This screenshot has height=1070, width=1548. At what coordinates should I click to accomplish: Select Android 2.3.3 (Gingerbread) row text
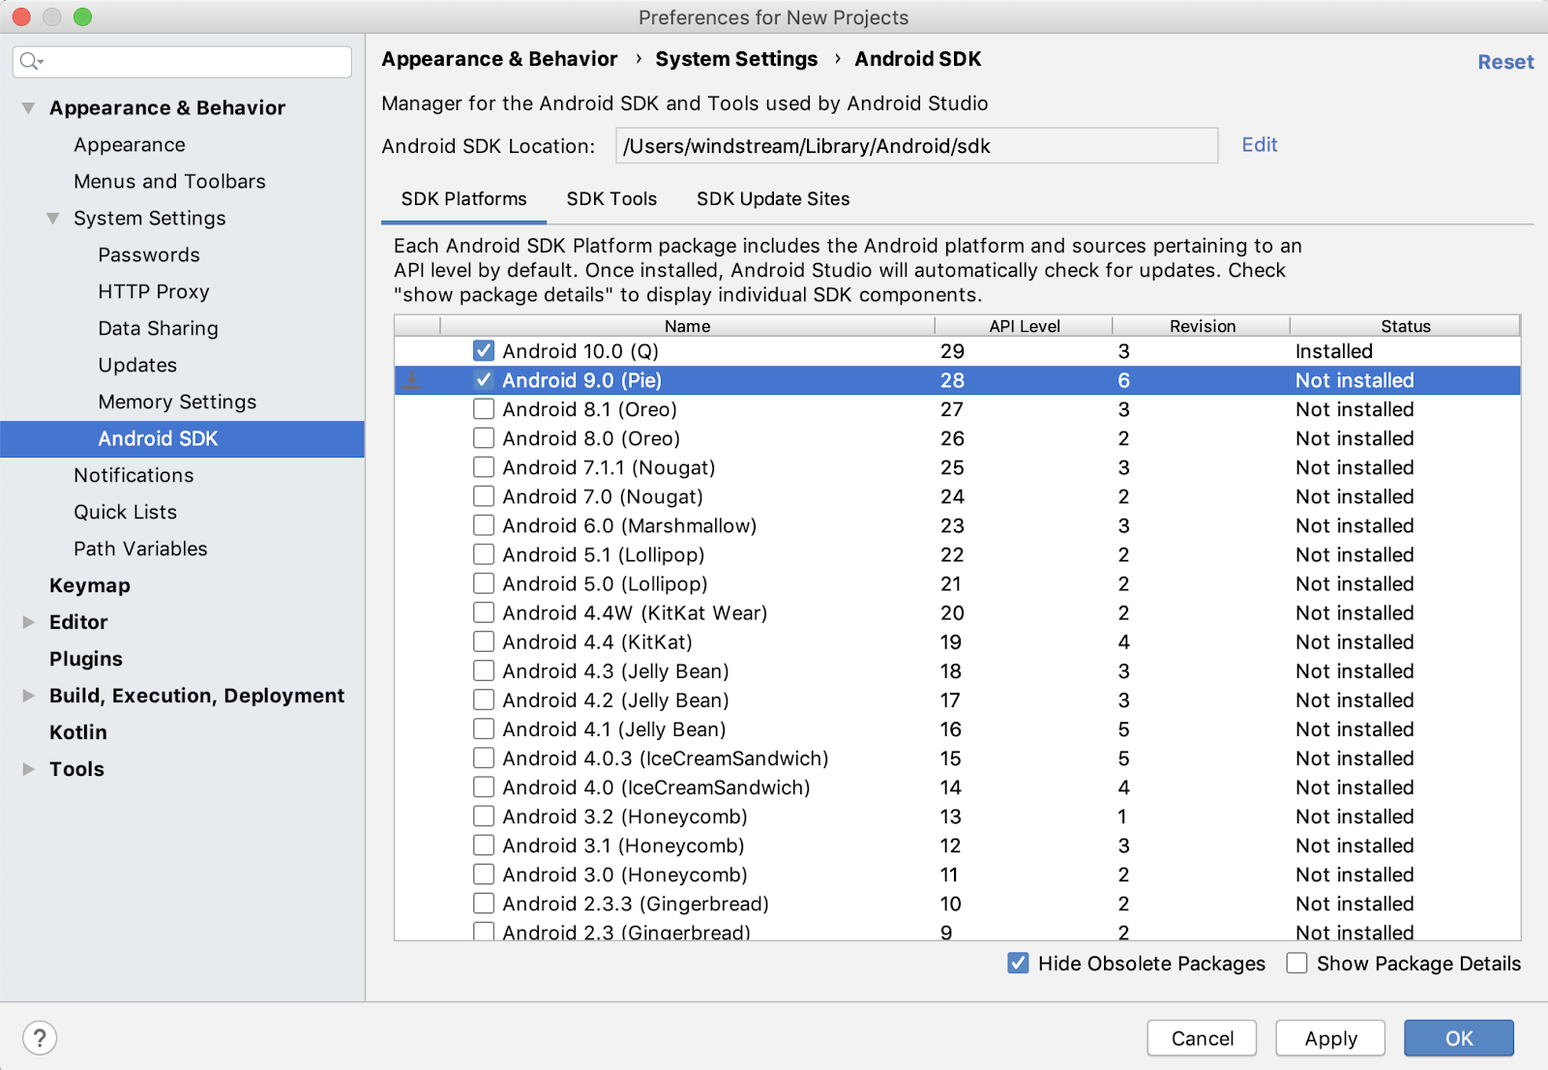[x=636, y=904]
